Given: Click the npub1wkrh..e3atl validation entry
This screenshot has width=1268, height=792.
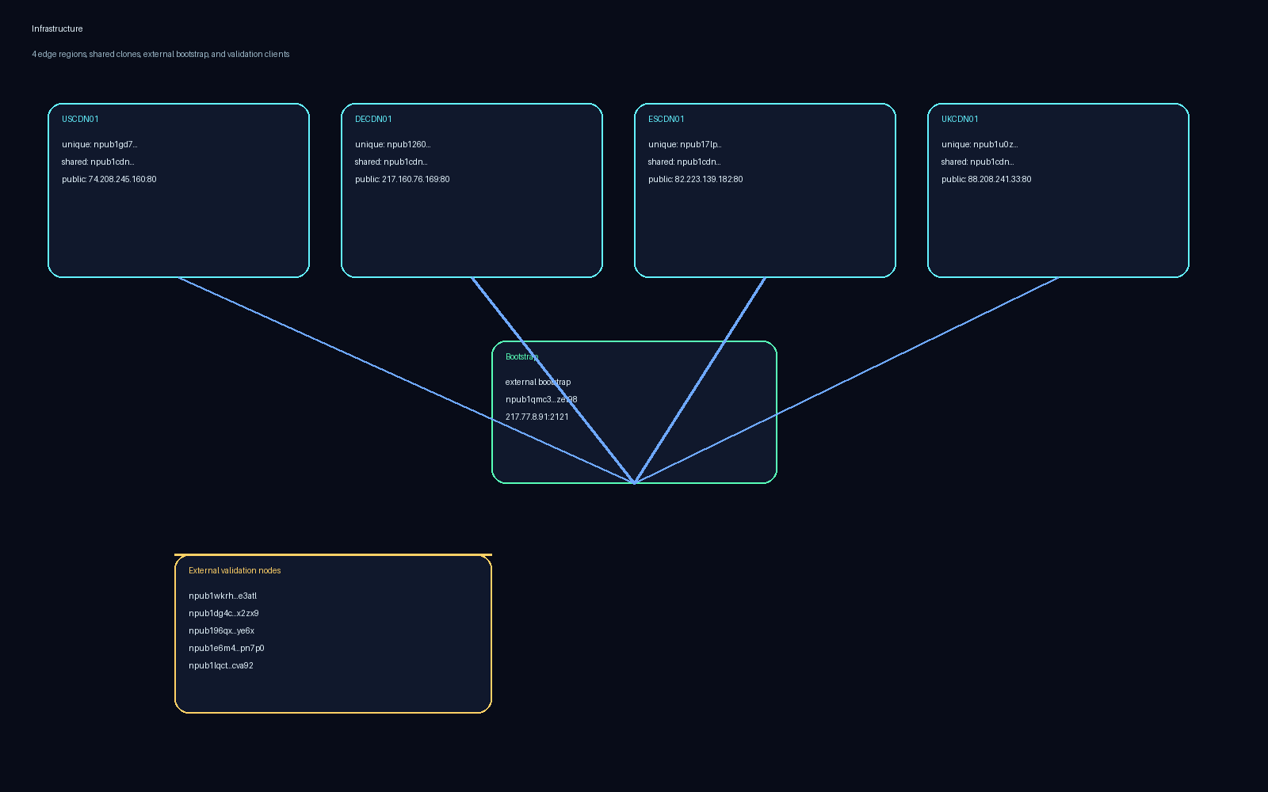Looking at the screenshot, I should 223,596.
